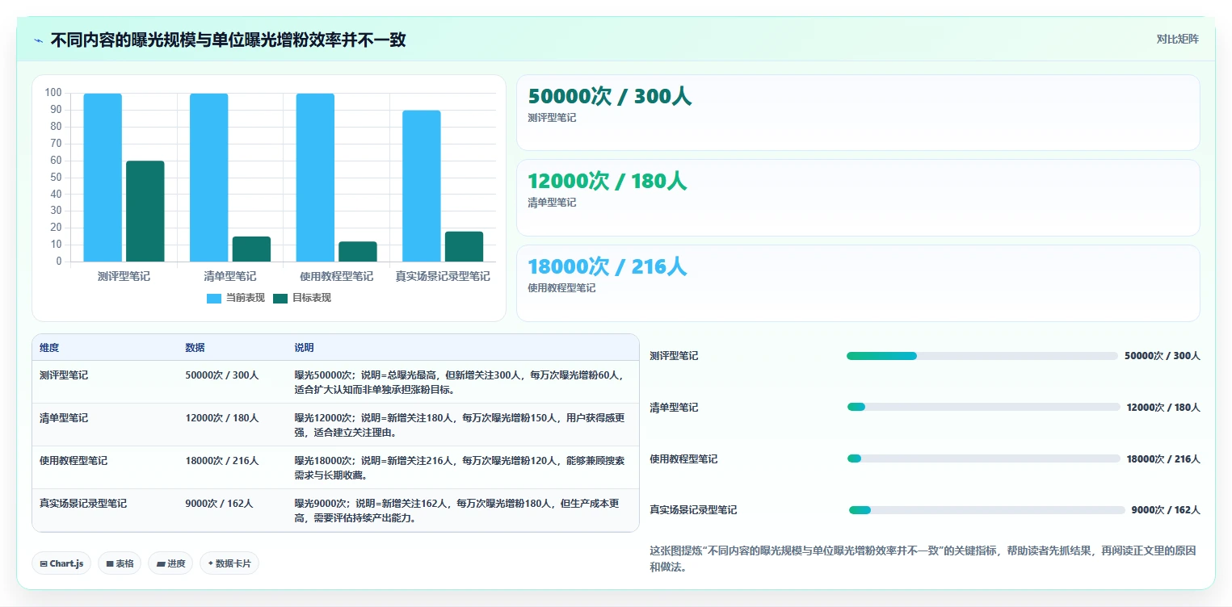Click the 50000次 / 300人 table cell
Image resolution: width=1232 pixels, height=607 pixels.
[x=222, y=375]
